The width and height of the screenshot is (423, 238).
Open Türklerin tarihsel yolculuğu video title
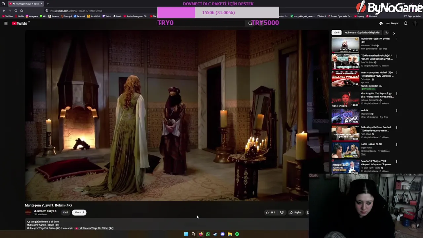(376, 57)
